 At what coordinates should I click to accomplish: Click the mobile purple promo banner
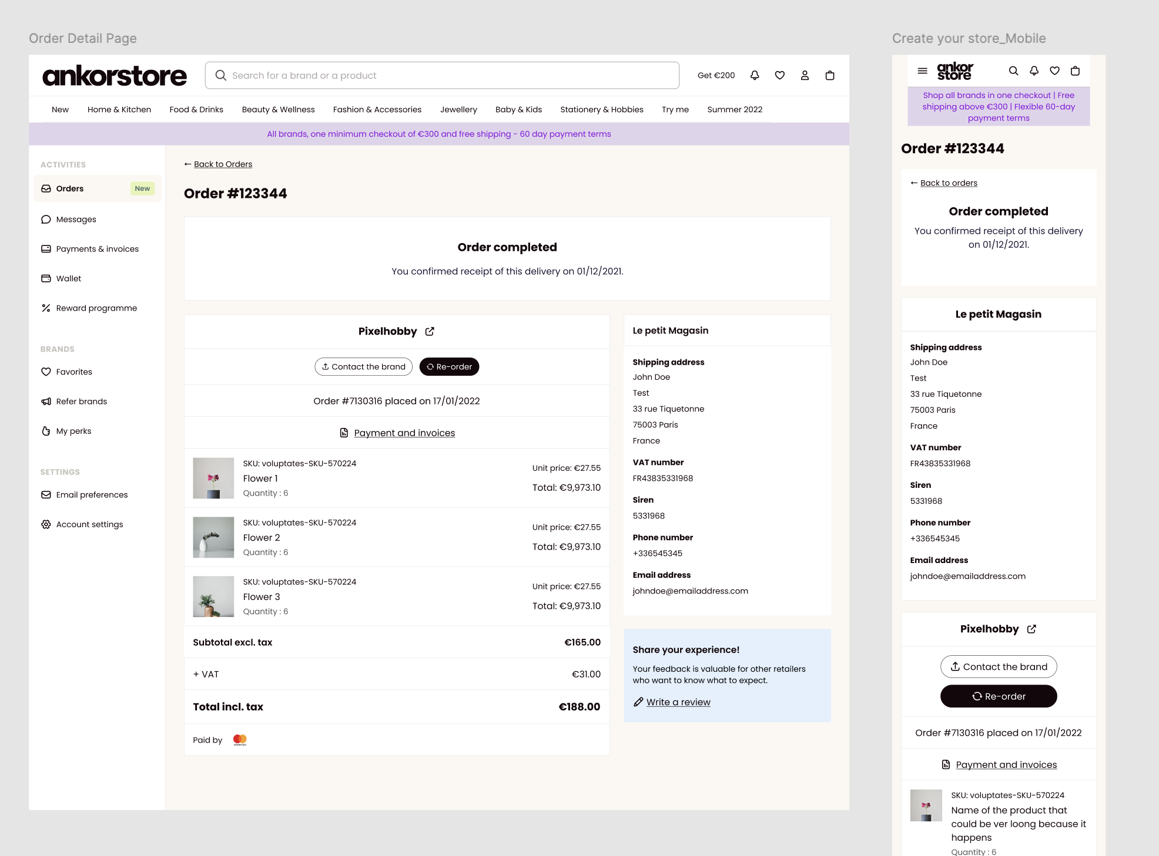pos(999,106)
